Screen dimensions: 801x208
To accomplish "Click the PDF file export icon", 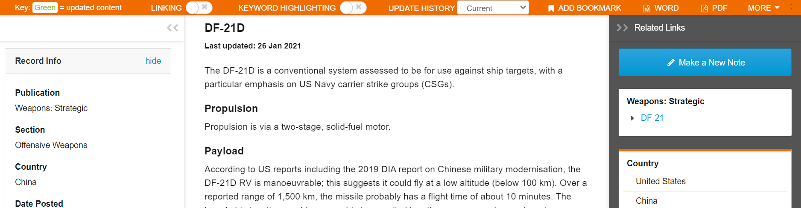I will [x=704, y=8].
